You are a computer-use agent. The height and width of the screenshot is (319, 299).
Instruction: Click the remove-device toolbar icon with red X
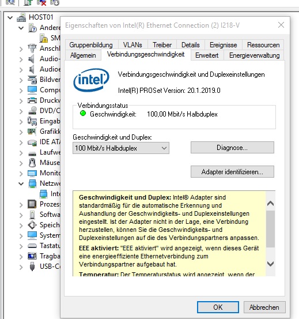click(x=41, y=3)
